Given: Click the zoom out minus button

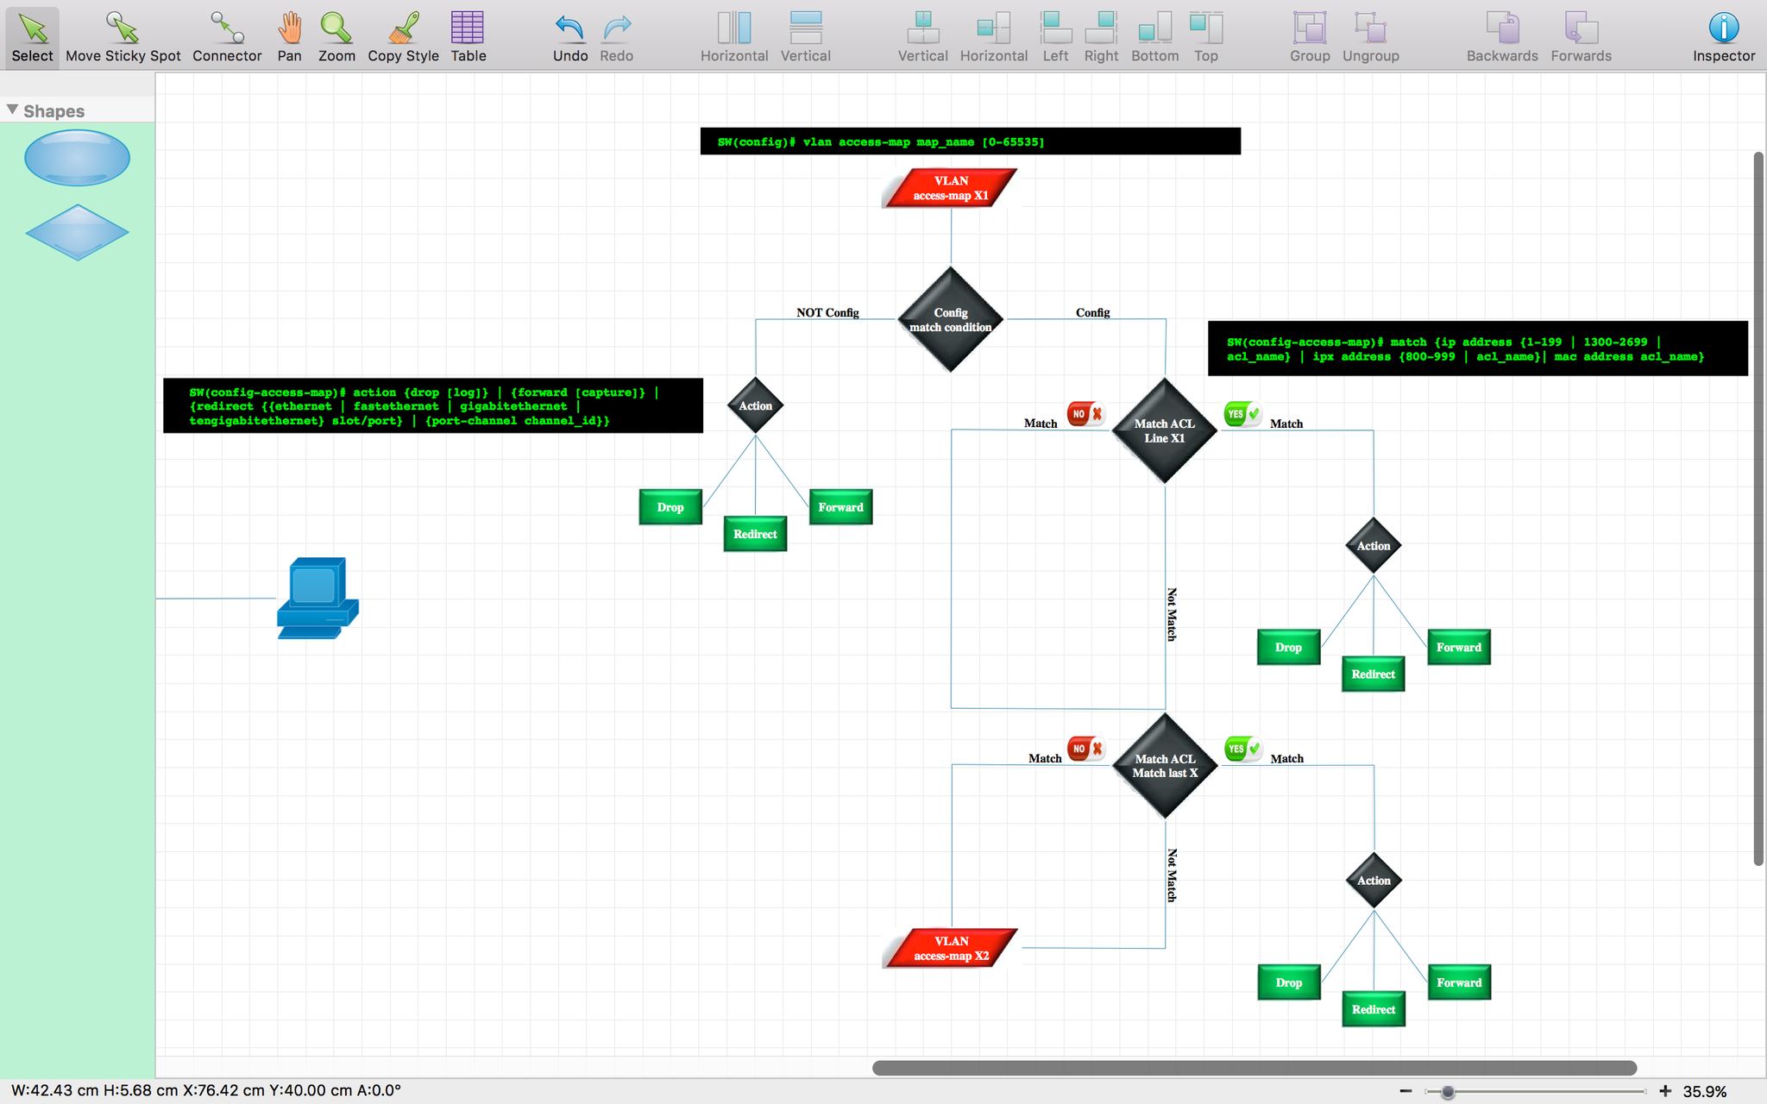Looking at the screenshot, I should click(1405, 1091).
